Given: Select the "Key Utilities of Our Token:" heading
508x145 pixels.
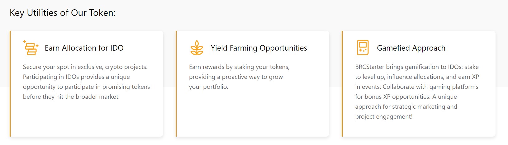Looking at the screenshot, I should pyautogui.click(x=63, y=13).
